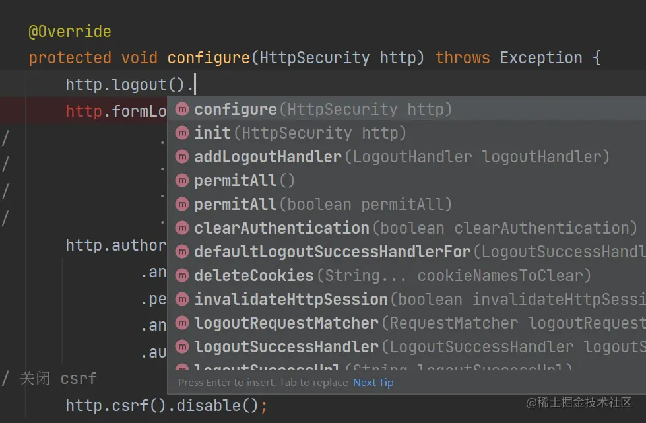Screen dimensions: 646x423
Task: Select permitAll(boolean permitAll) suggestion
Action: [406, 205]
